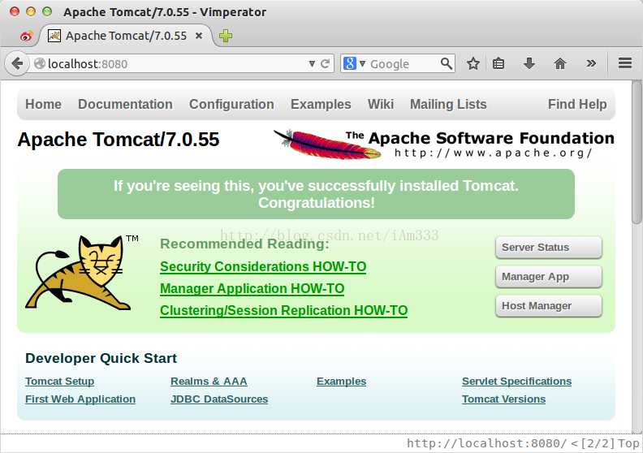The height and width of the screenshot is (453, 643).
Task: Bookmark this page with the star icon
Action: click(x=473, y=63)
